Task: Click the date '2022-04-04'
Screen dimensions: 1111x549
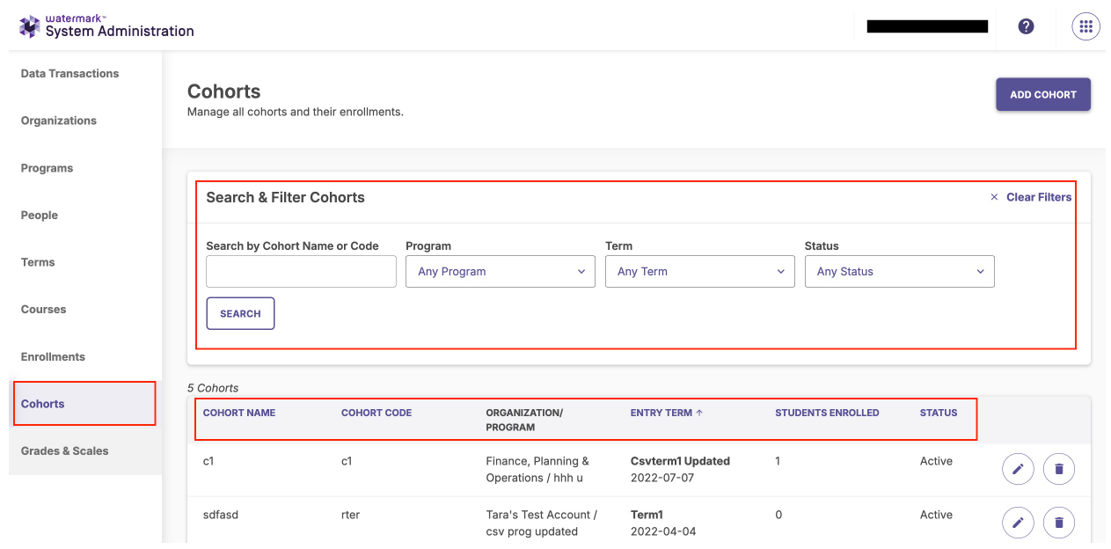Action: click(663, 531)
